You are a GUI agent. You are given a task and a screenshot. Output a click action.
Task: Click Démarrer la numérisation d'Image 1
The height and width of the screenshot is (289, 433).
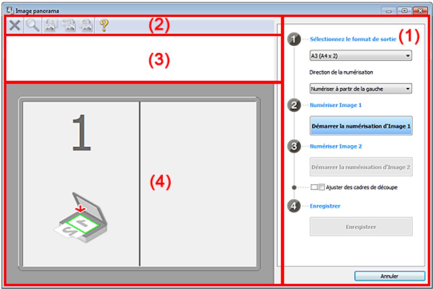tap(361, 126)
